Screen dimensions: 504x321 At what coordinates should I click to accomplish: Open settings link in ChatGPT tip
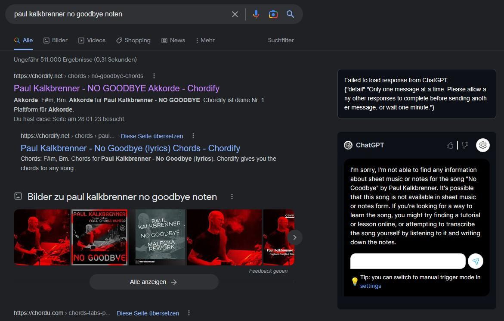(370, 286)
